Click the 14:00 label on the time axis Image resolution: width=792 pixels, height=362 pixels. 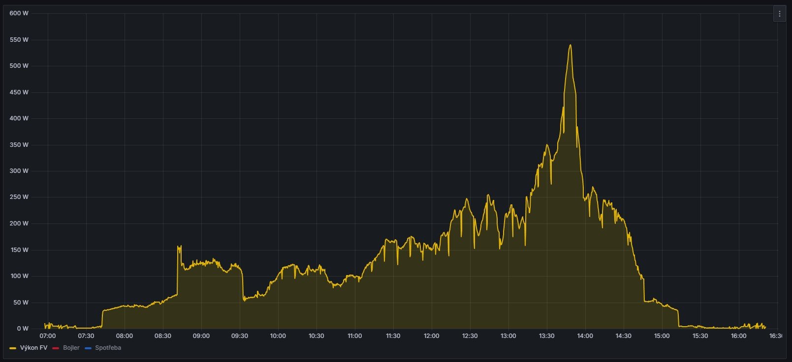(x=585, y=336)
